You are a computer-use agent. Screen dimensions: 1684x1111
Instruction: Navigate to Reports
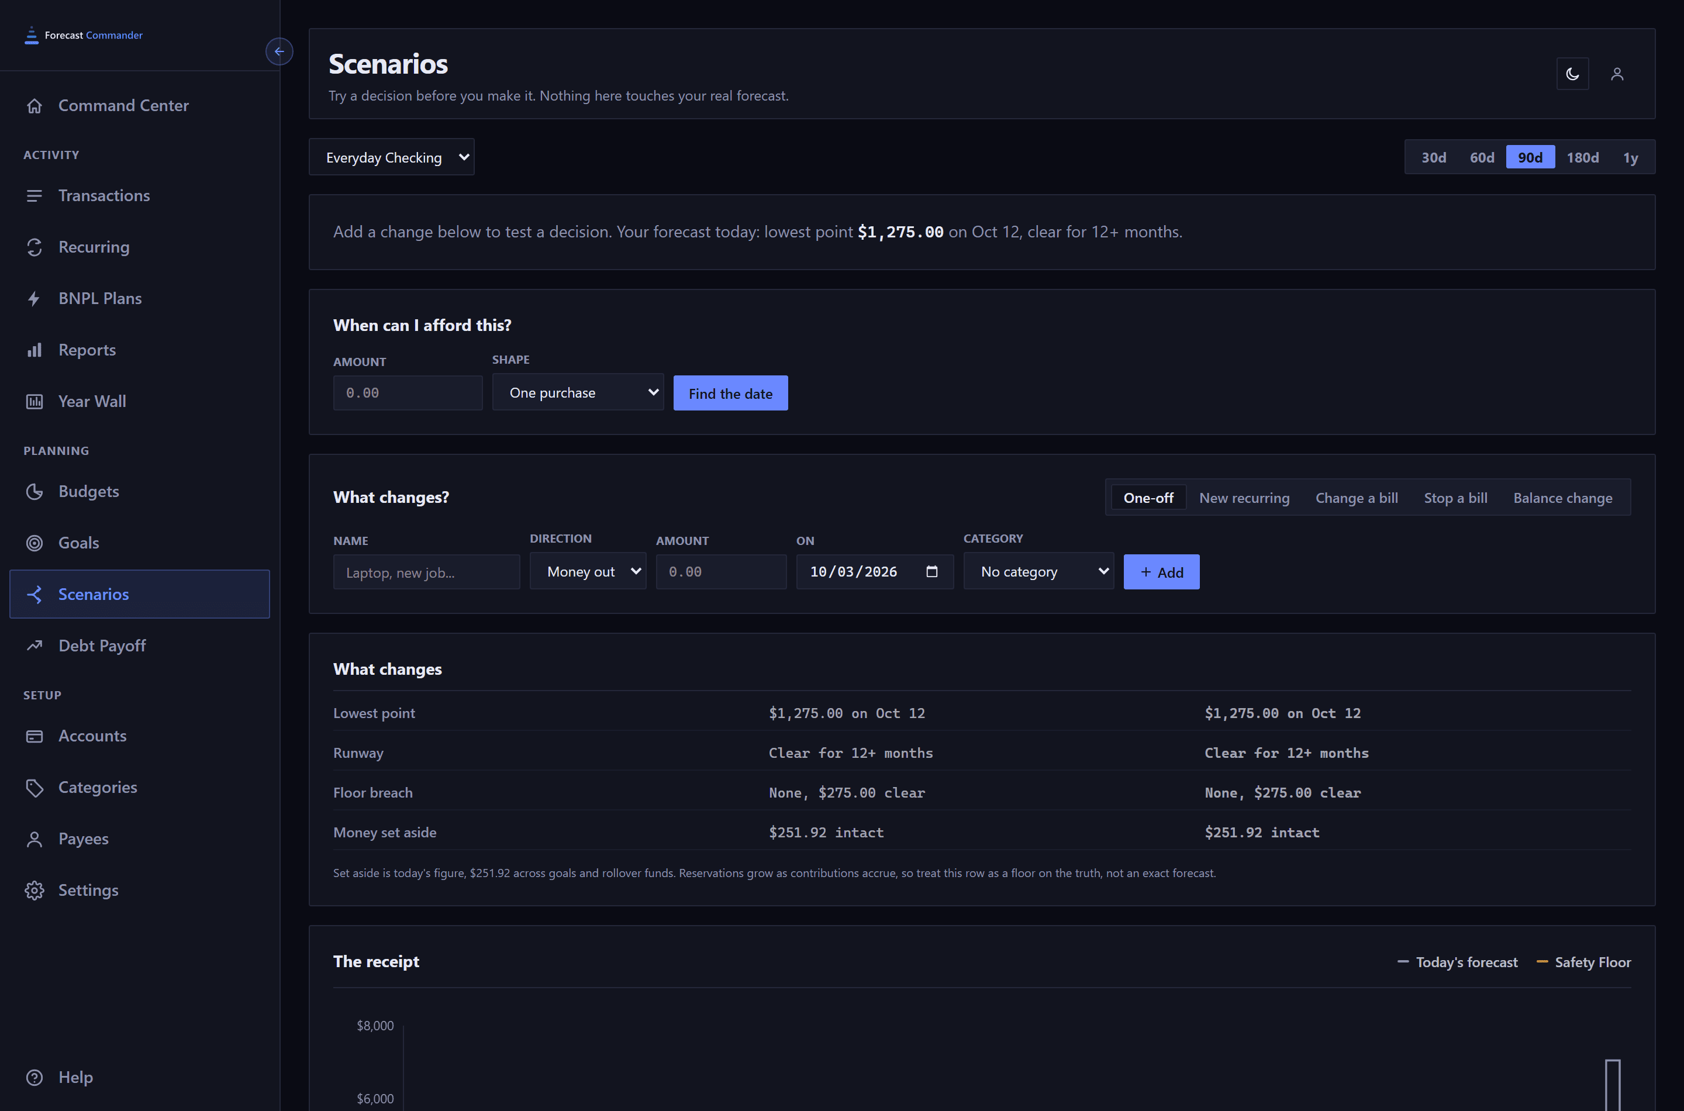[140, 350]
